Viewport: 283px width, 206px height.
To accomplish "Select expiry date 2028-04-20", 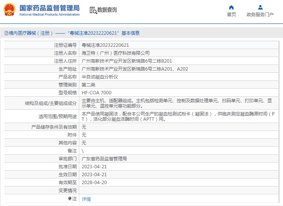I will click(x=94, y=183).
